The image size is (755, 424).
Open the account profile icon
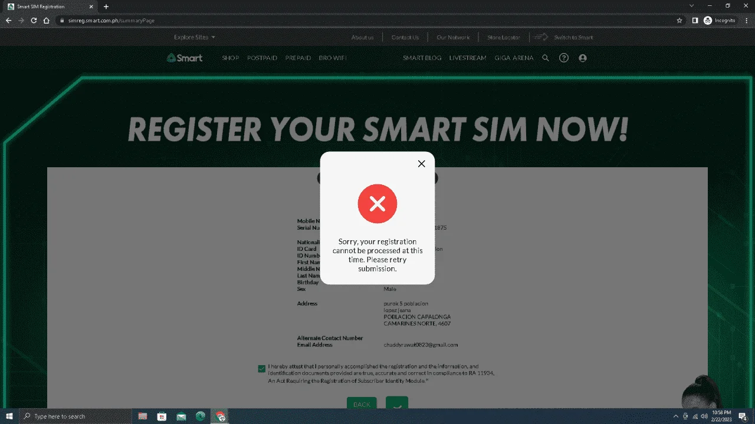click(x=583, y=58)
